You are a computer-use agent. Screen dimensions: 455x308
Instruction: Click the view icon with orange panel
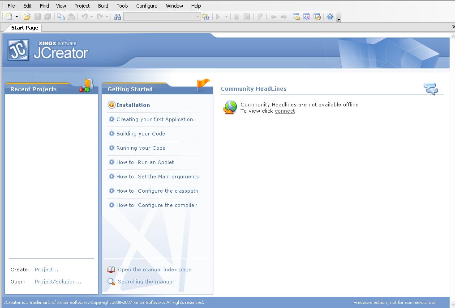pos(296,17)
